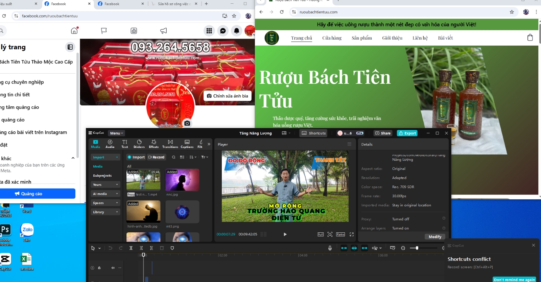Click the Facebook home icon
Screen dimensions: 541x282
74,31
